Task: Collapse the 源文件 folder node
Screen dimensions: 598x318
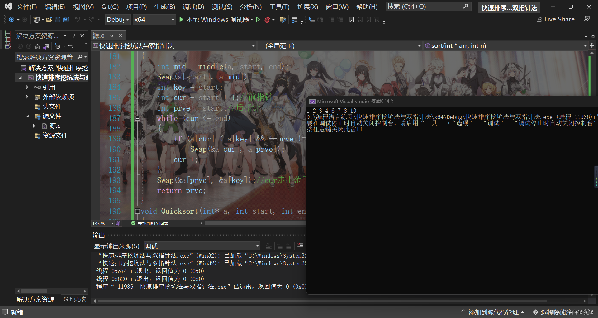Action: coord(27,116)
